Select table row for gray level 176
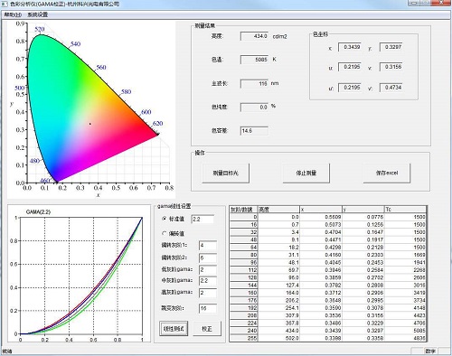Image resolution: width=452 pixels, height=356 pixels. 328,300
